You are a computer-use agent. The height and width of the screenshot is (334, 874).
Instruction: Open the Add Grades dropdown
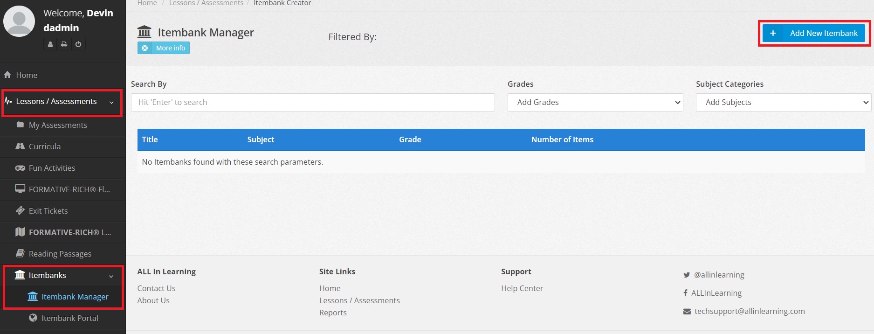[x=595, y=102]
